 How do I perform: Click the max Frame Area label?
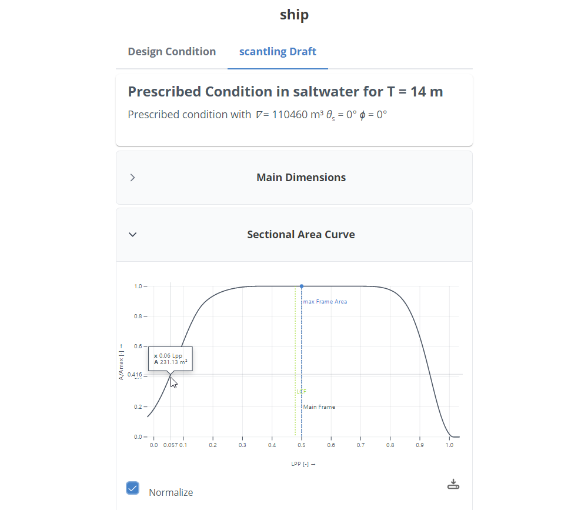click(x=325, y=301)
